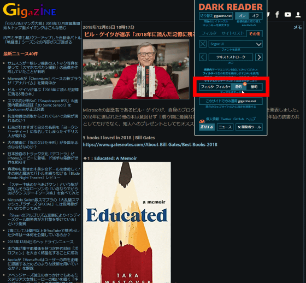
Task: Open Microsoftが「Chromium」ベース news link
Action: tap(44, 81)
